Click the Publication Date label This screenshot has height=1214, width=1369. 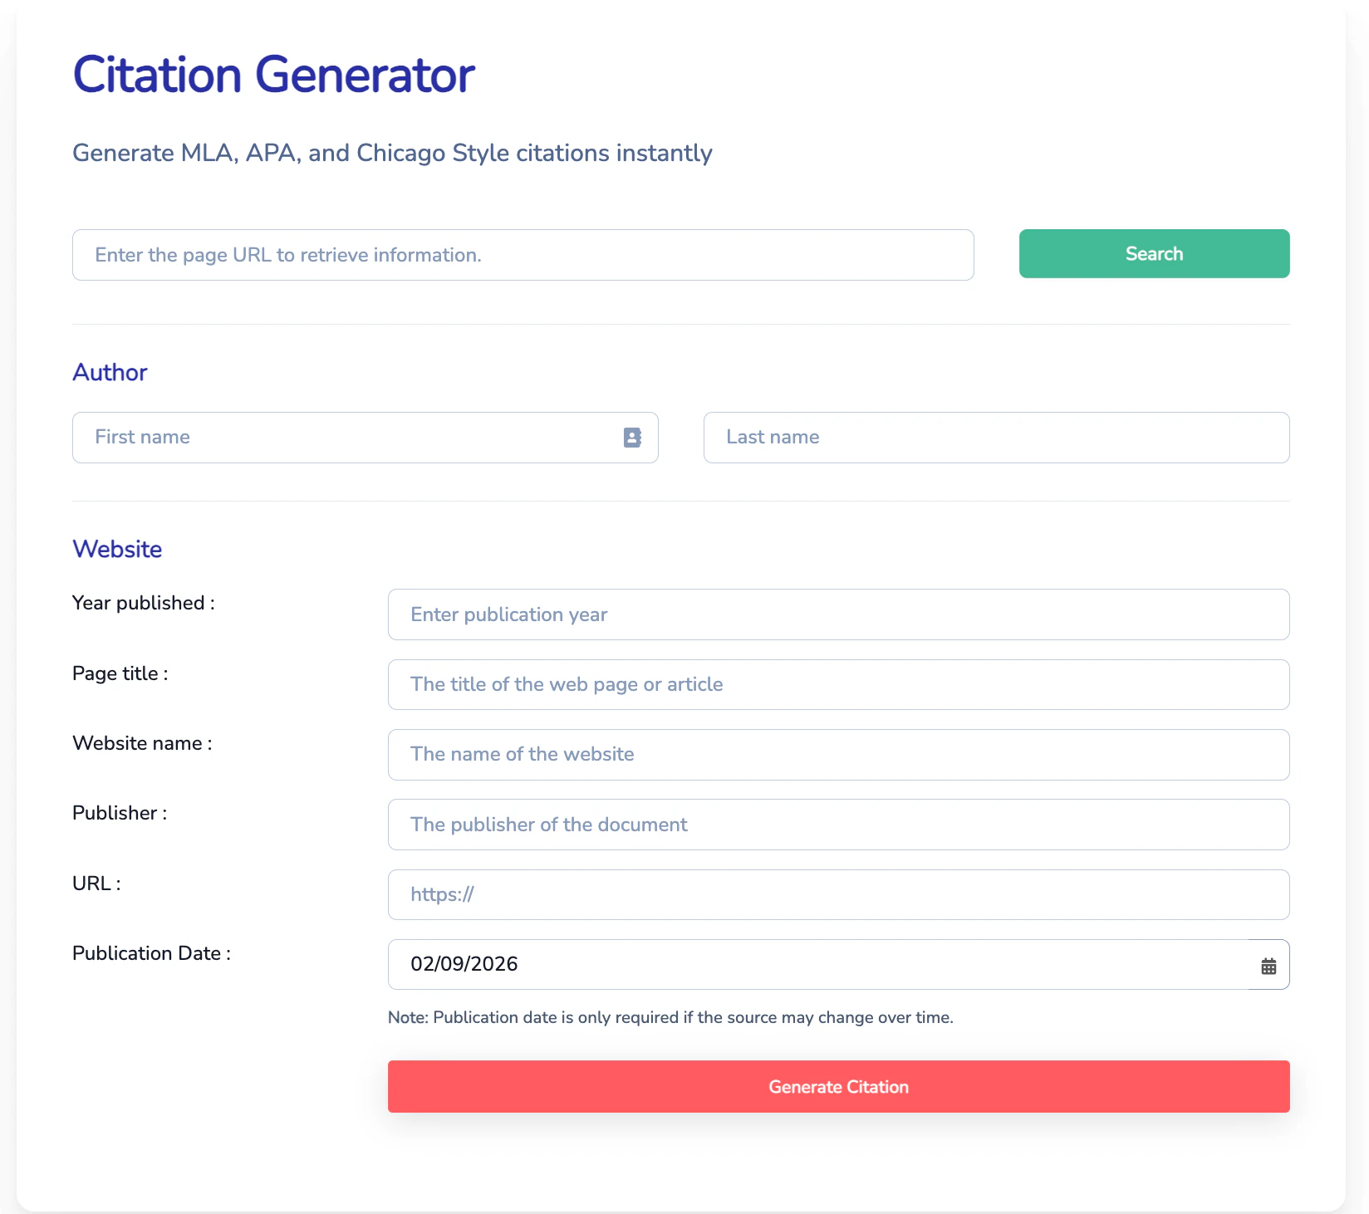click(151, 953)
